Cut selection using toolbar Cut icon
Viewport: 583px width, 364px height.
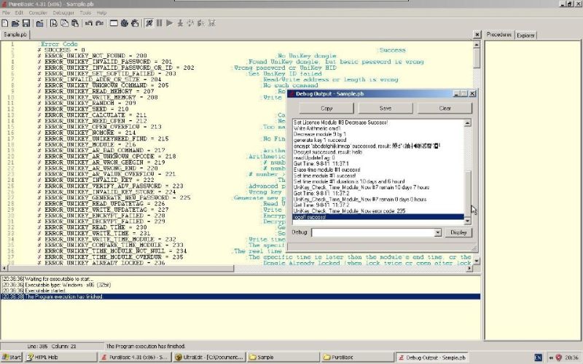click(x=53, y=23)
